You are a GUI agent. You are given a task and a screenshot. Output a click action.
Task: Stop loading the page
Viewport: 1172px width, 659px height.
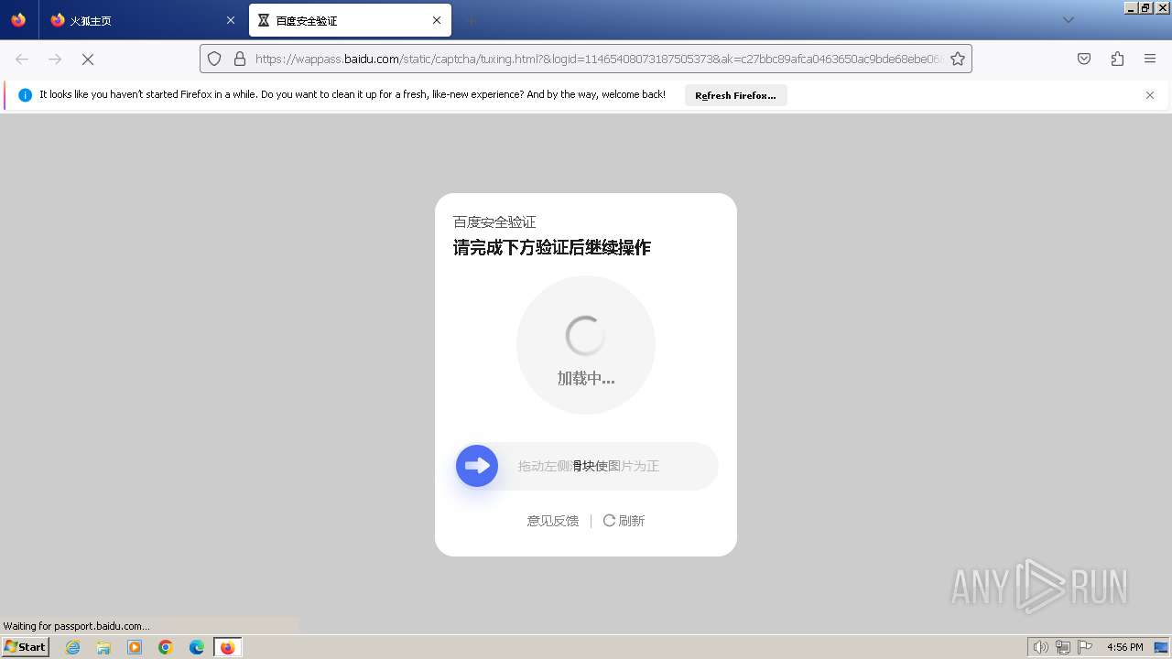pos(88,59)
